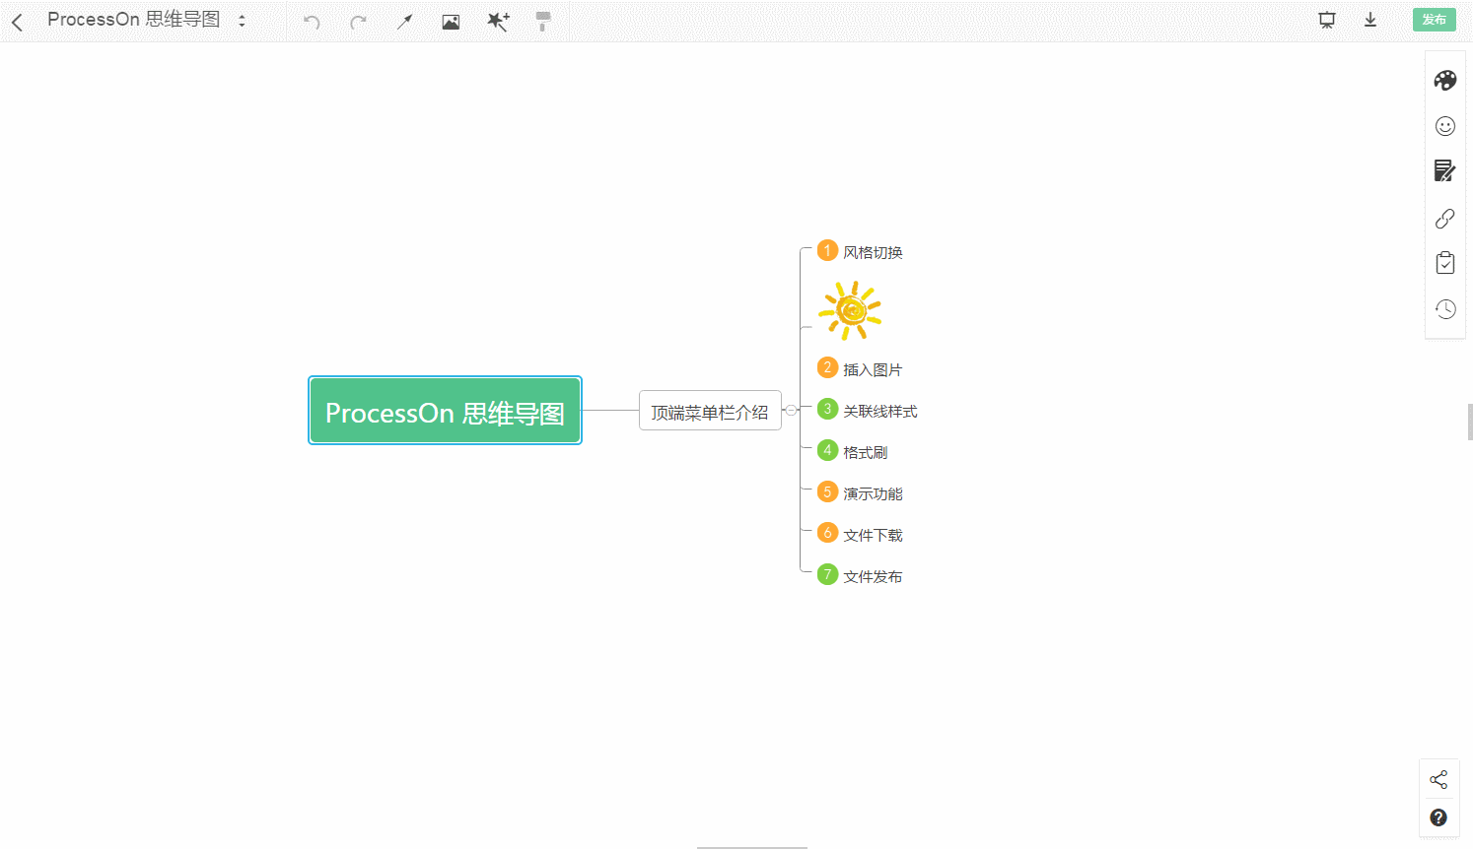Screen dimensions: 1473x849
Task: Open the document title dropdown
Action: (x=242, y=19)
